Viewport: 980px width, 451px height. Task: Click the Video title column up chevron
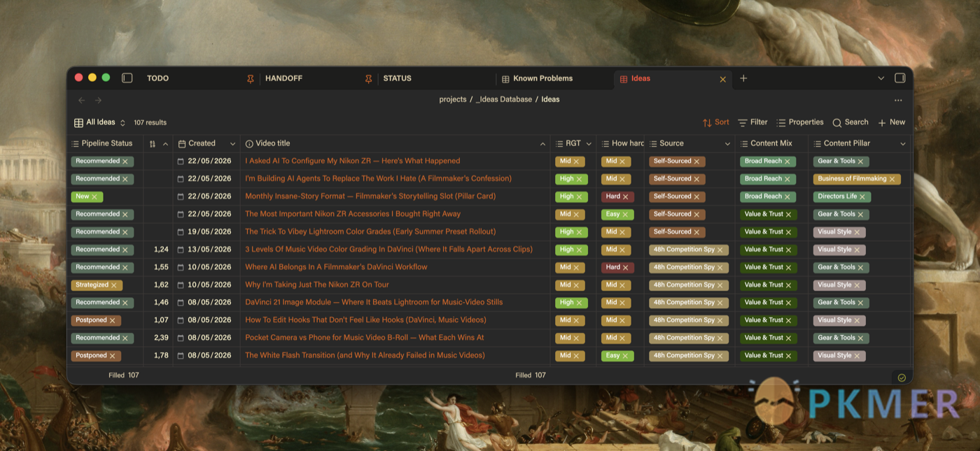pos(542,144)
